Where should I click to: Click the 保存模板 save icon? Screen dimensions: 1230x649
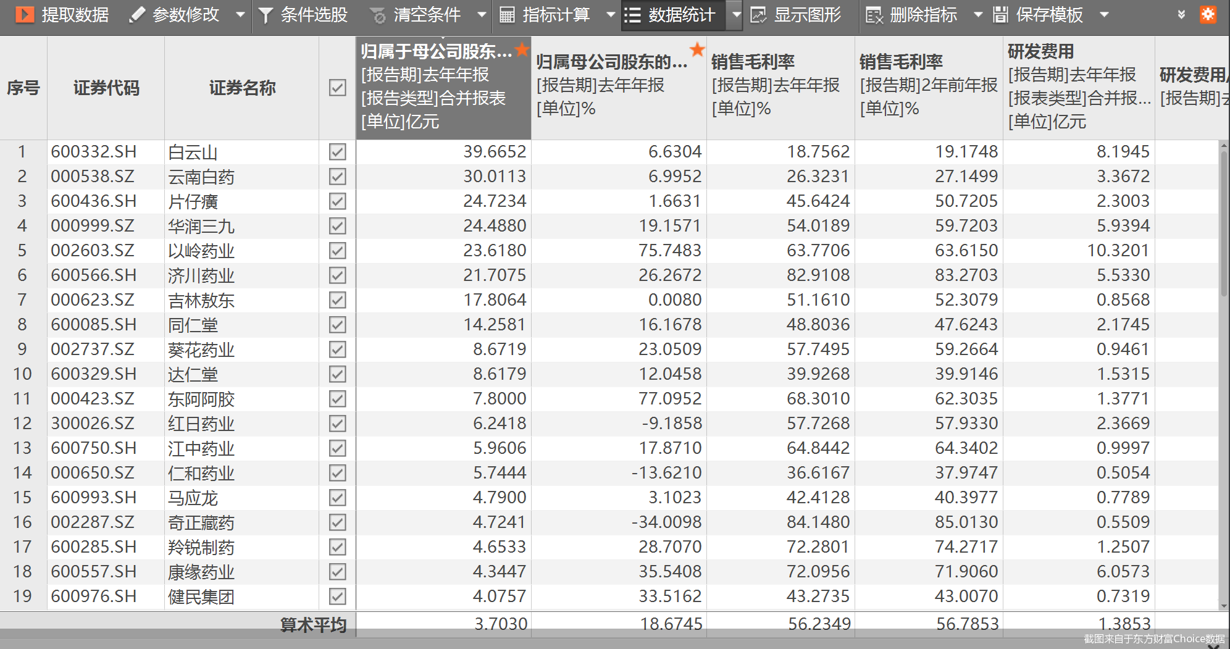1001,15
